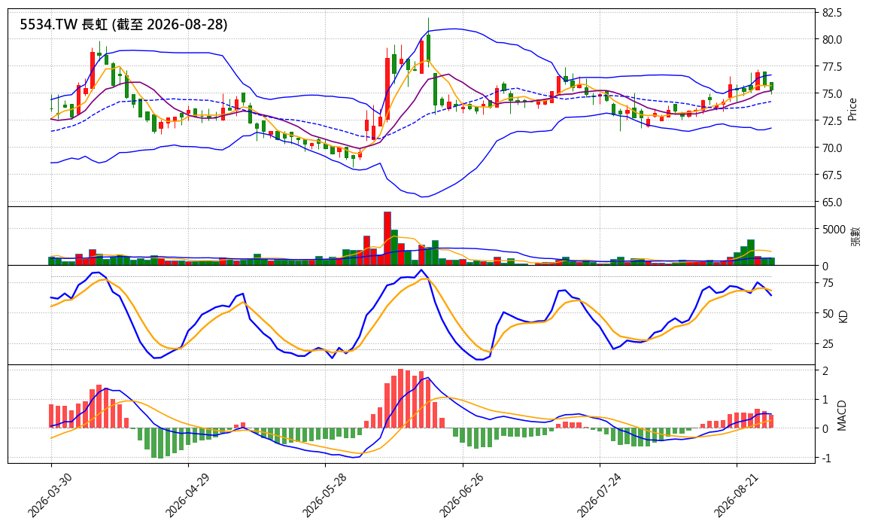
Task: Click the 75.0 price axis label
Action: [x=832, y=94]
